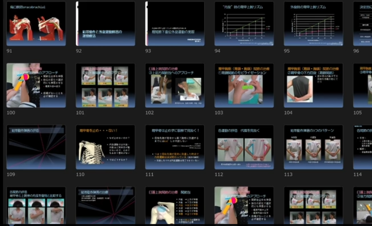Click slide 102 treatment photos thumbnail
The image size is (372, 226).
[x=174, y=85]
